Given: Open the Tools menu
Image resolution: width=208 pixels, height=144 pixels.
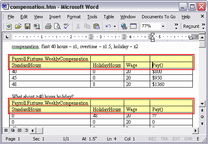Looking at the screenshot, I should [92, 17].
